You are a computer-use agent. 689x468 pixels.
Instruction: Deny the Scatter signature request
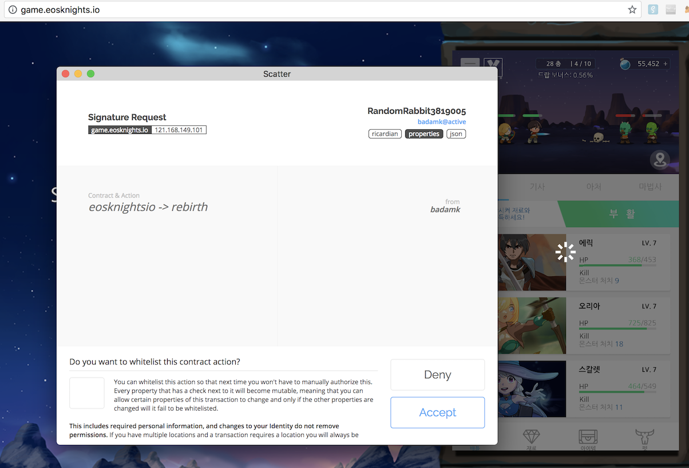click(x=437, y=375)
